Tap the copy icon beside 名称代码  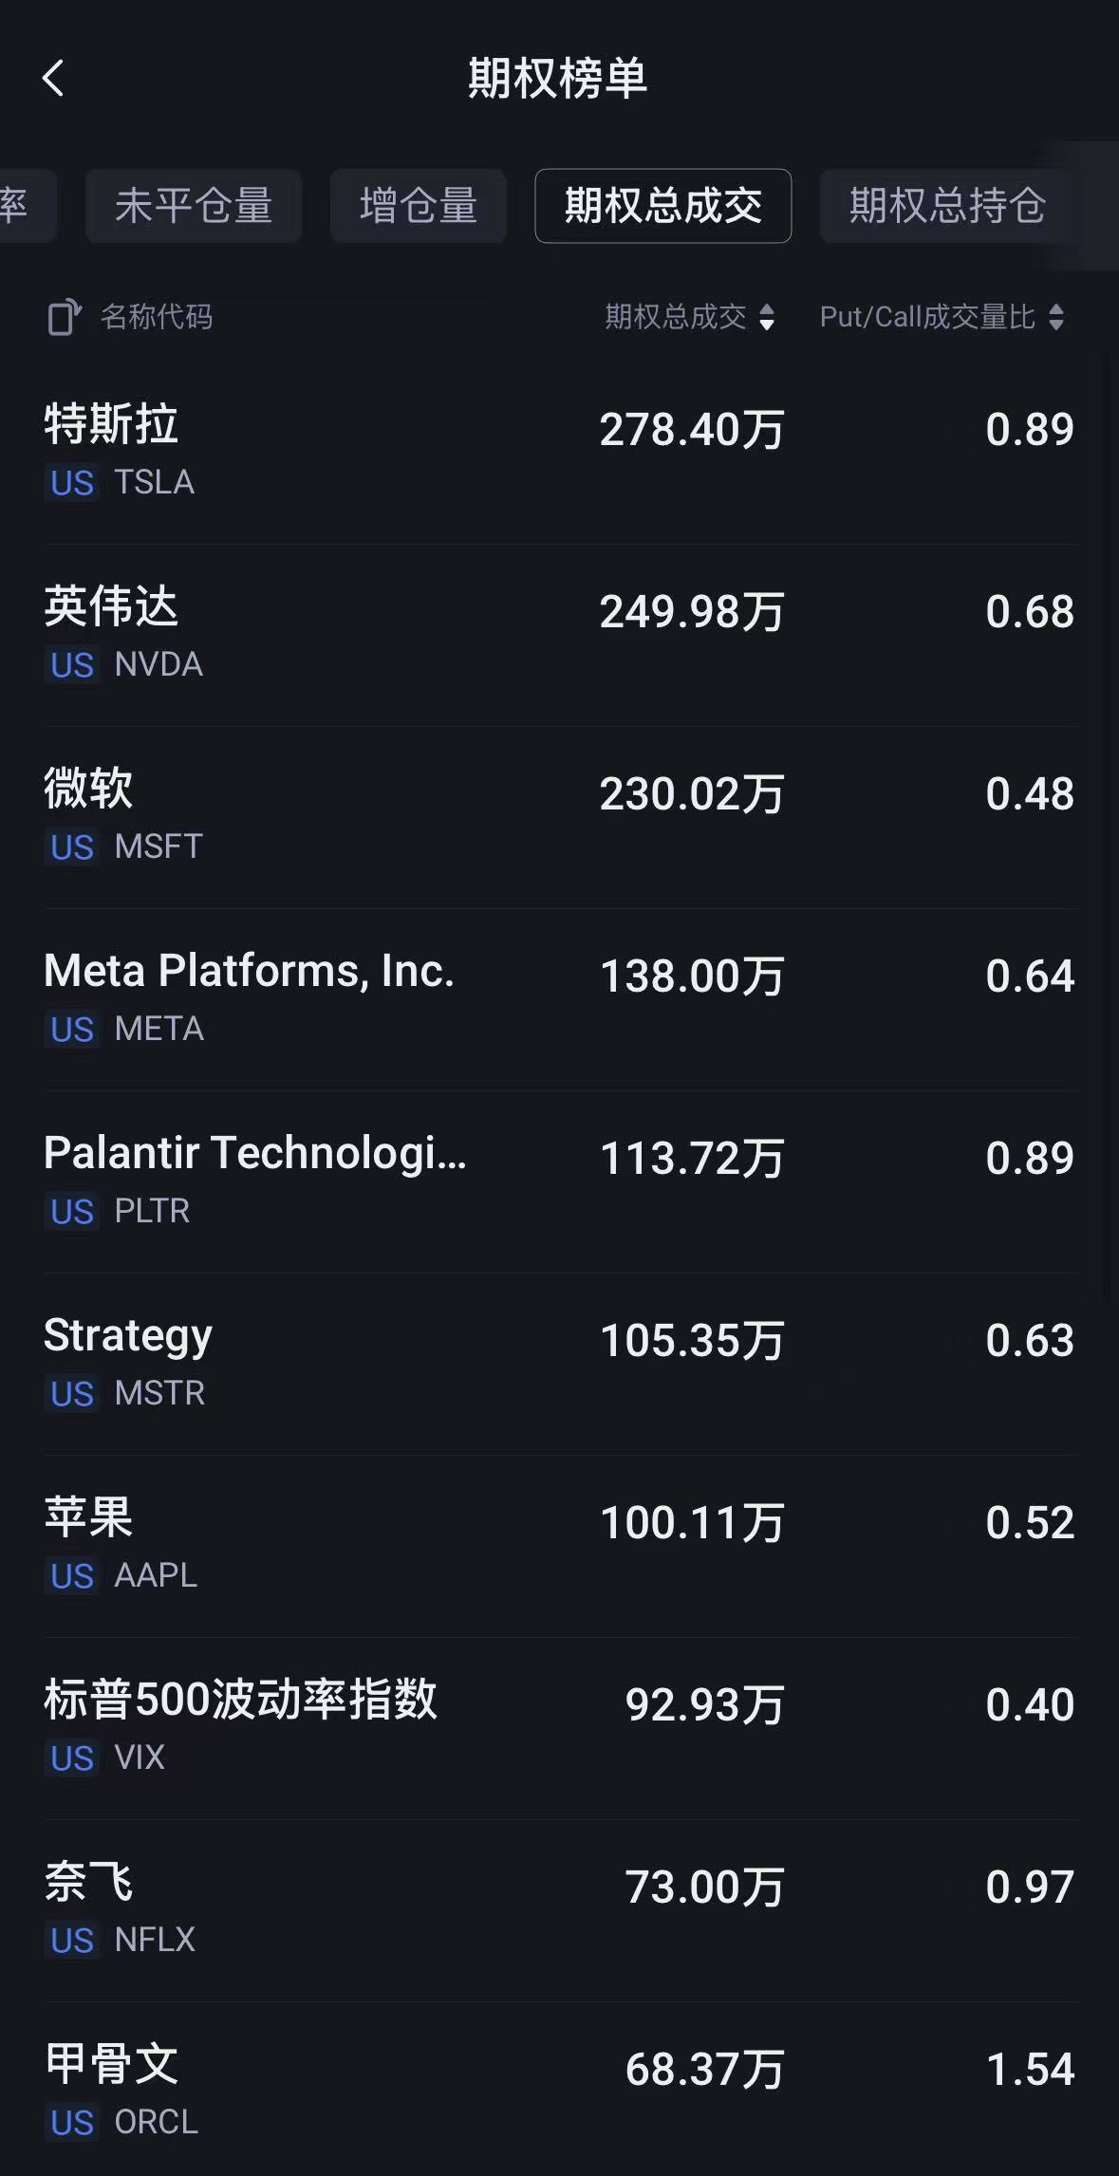[64, 317]
